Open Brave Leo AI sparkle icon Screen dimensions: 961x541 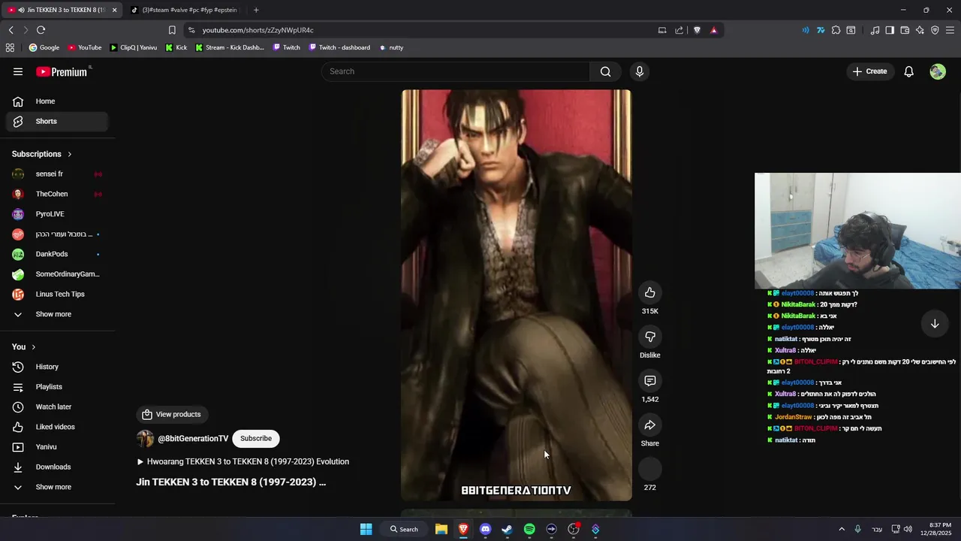click(x=920, y=30)
